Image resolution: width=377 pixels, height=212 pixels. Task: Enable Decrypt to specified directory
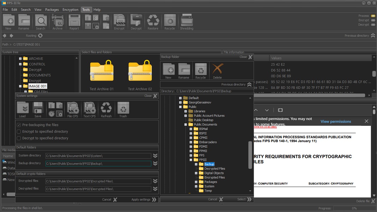[19, 138]
